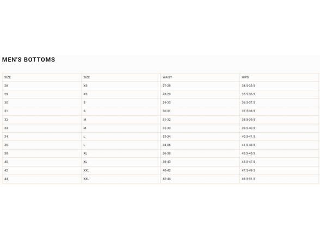Click the waist value 27-28

point(167,86)
